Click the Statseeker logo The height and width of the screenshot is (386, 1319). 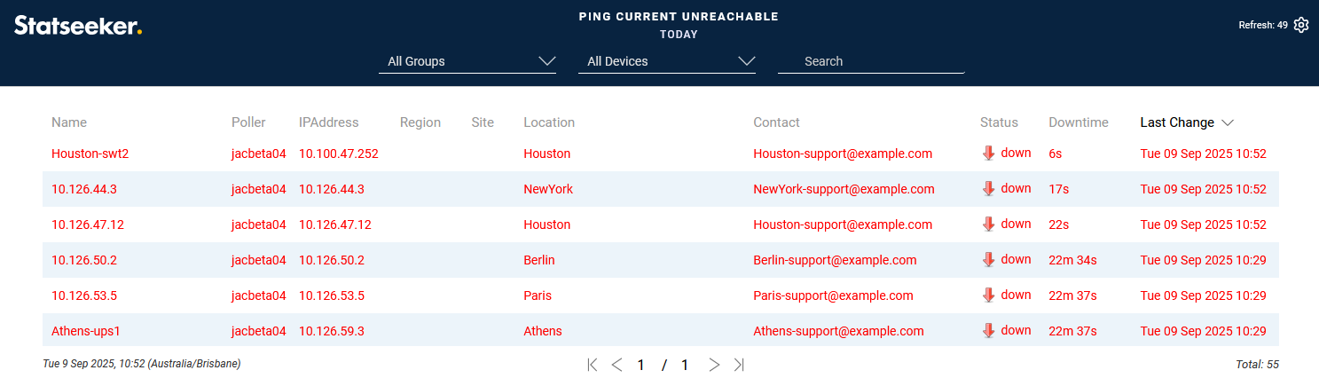point(78,26)
